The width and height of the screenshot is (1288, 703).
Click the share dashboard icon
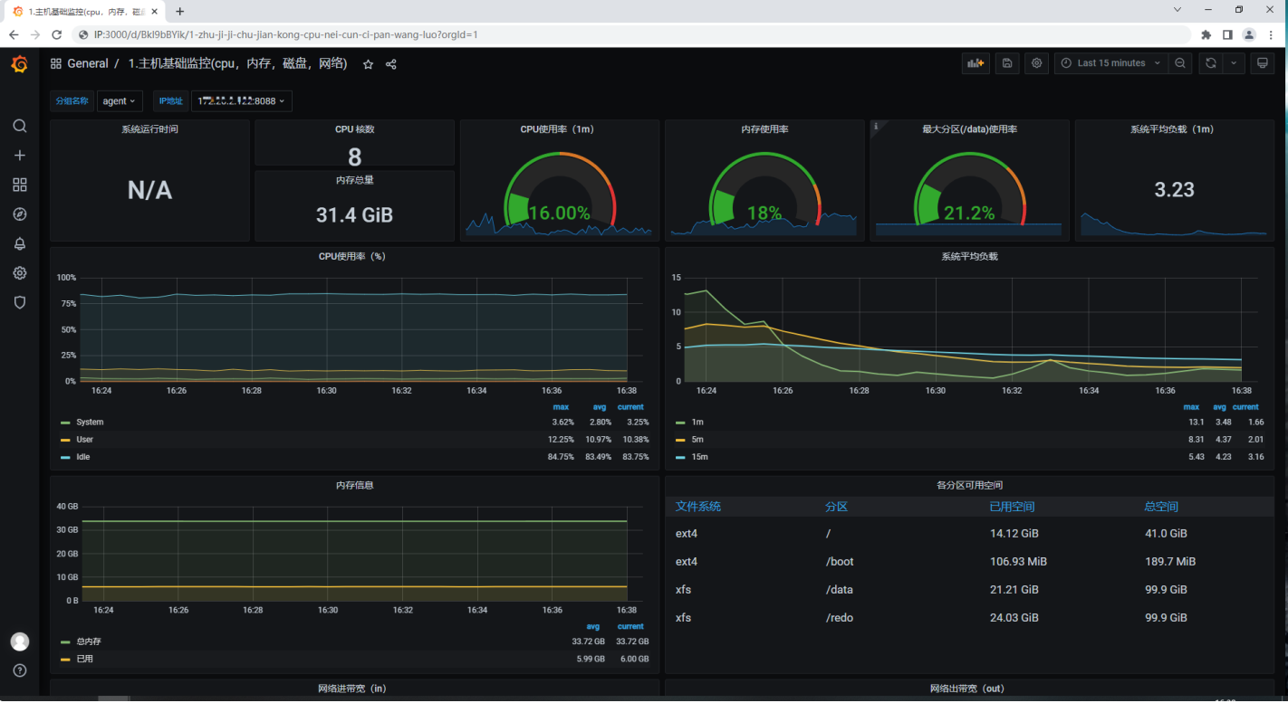click(391, 64)
